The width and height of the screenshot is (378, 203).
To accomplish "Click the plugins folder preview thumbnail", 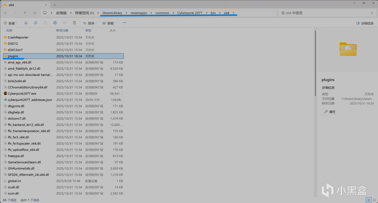I will tap(348, 49).
